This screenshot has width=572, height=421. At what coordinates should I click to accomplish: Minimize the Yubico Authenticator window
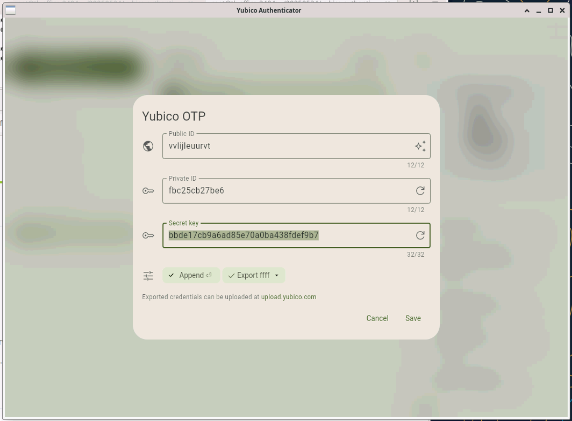pyautogui.click(x=539, y=11)
